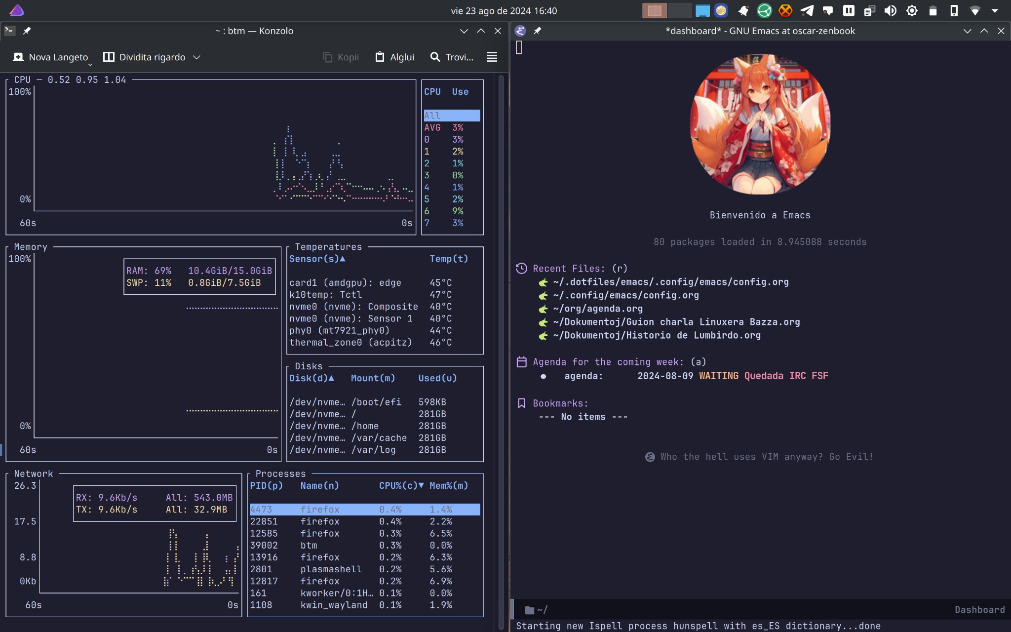This screenshot has height=632, width=1011.
Task: Open the purple application launcher icon
Action: (x=16, y=10)
